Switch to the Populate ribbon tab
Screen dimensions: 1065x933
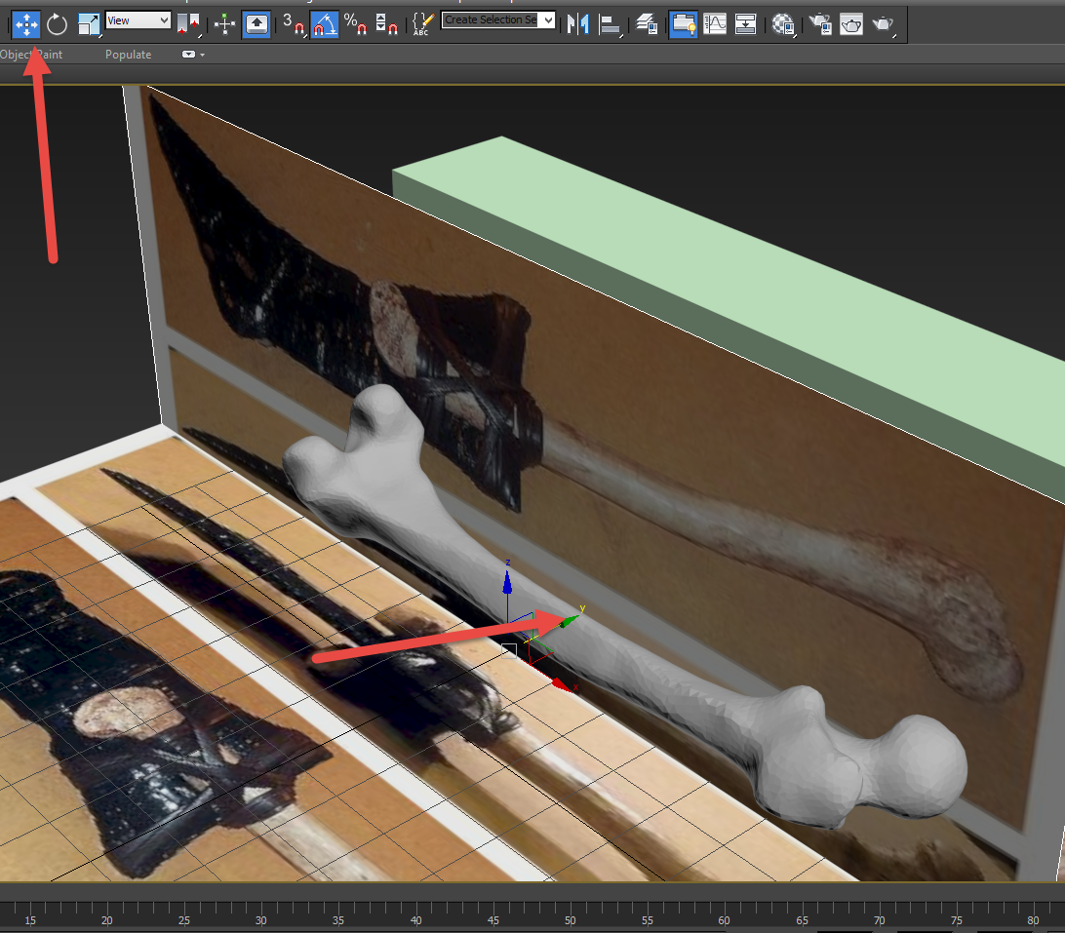[x=129, y=55]
